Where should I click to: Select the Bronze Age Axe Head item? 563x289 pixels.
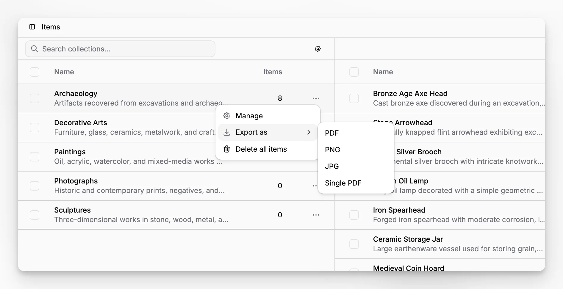coord(410,93)
